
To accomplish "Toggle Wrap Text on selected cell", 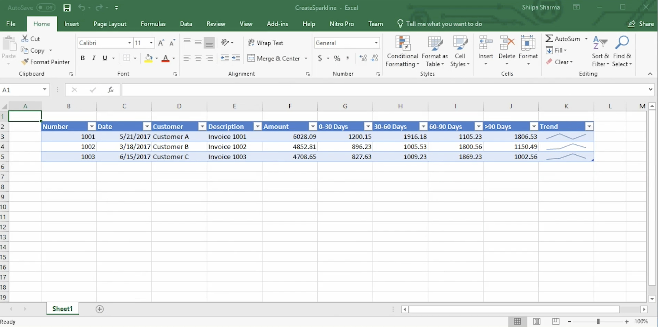I will 265,43.
